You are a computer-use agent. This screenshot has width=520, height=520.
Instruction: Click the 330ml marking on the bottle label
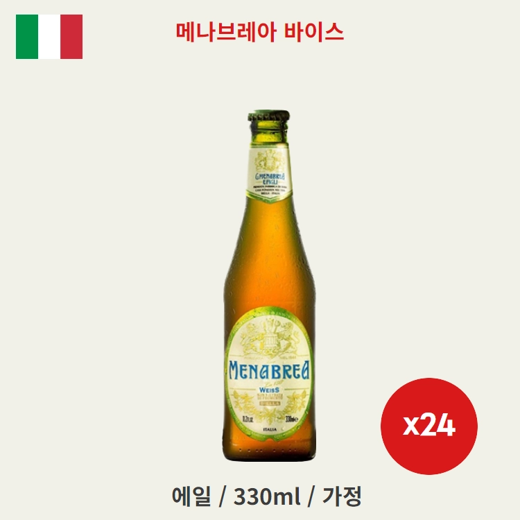click(x=291, y=419)
